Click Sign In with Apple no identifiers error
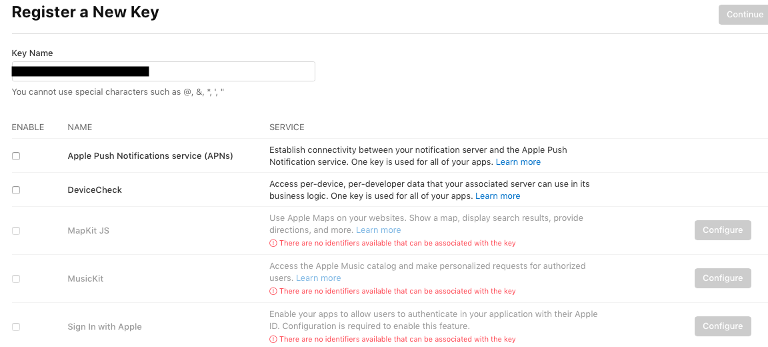Screen dimensions: 768x347 click(397, 339)
